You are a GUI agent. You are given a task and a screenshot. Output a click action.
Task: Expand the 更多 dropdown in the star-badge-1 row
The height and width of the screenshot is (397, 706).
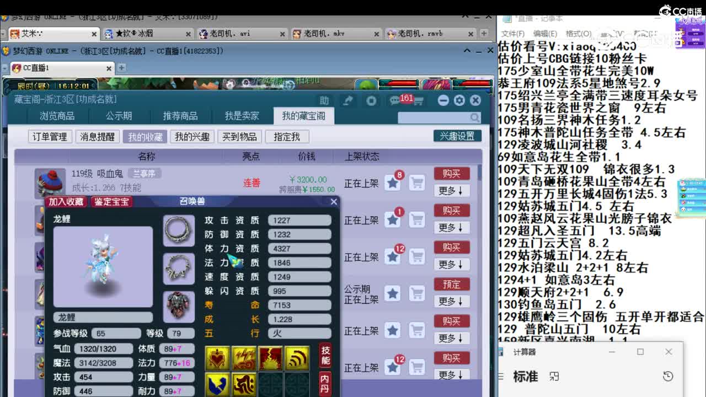click(451, 227)
